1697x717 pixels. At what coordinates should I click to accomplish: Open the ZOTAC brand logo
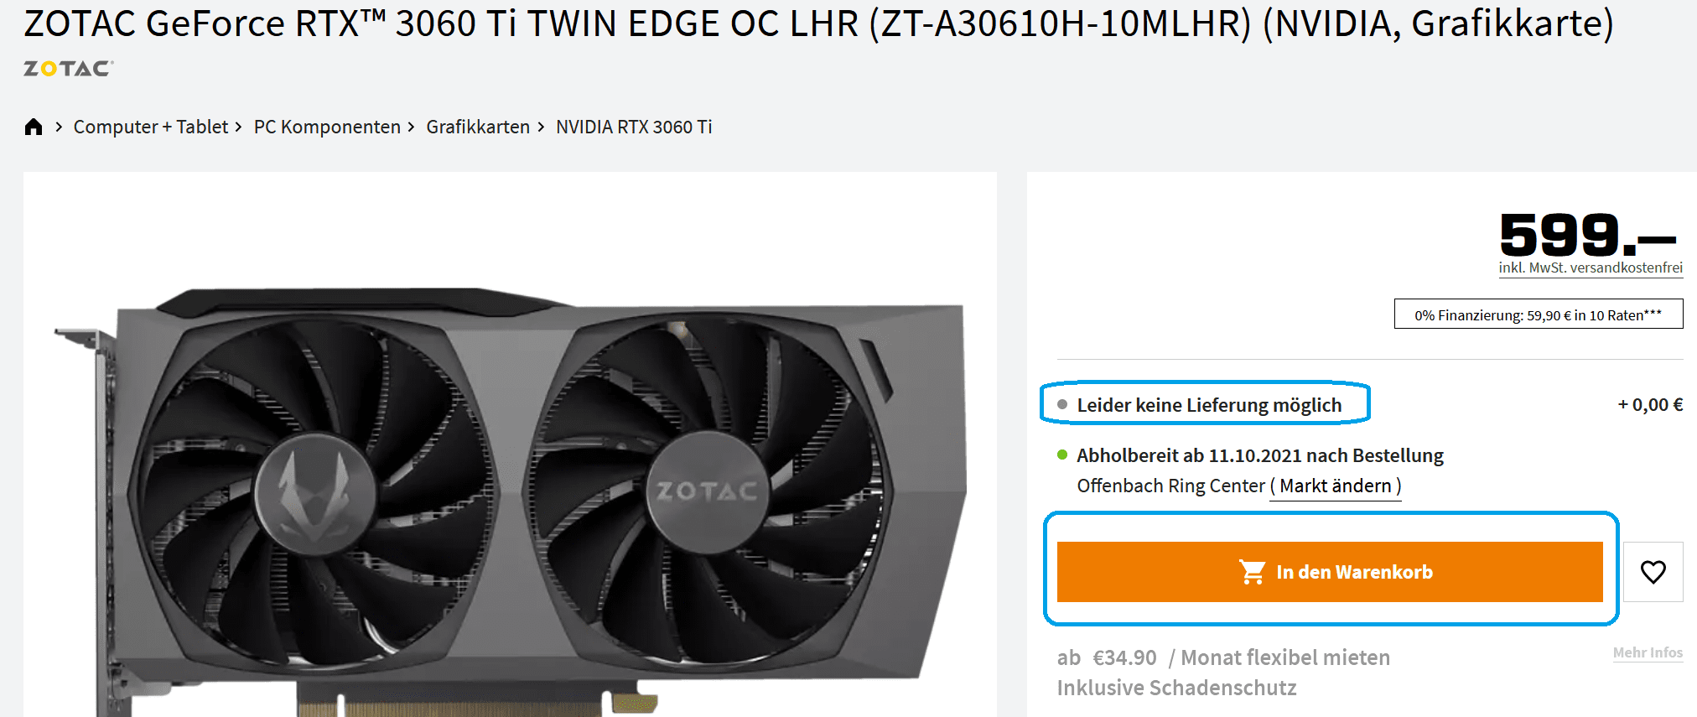click(69, 69)
